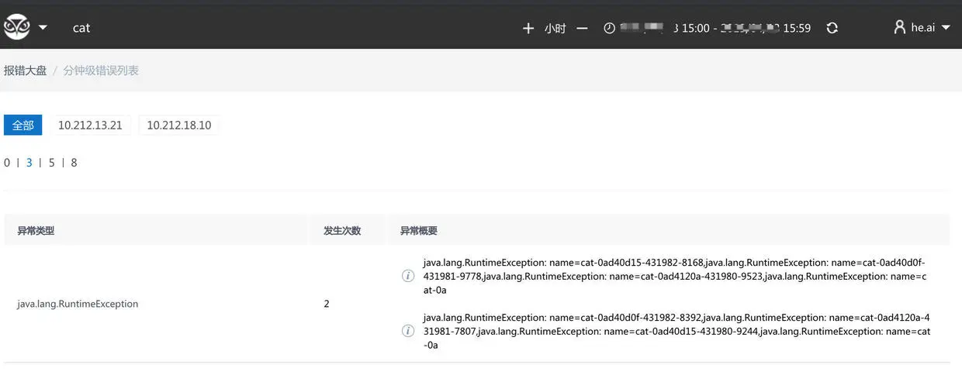This screenshot has height=382, width=962.
Task: Click the 'cat' application name
Action: point(81,28)
